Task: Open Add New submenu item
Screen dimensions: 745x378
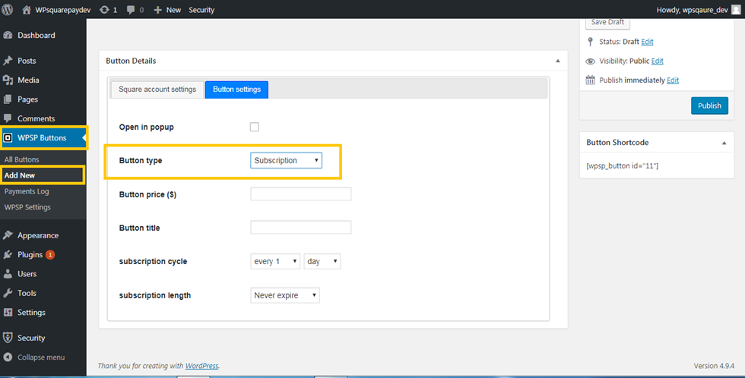Action: (x=20, y=175)
